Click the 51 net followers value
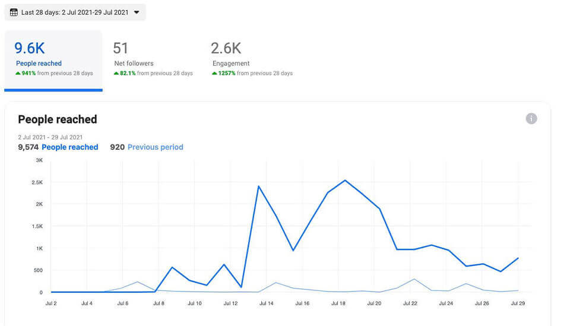This screenshot has height=326, width=564. 121,48
